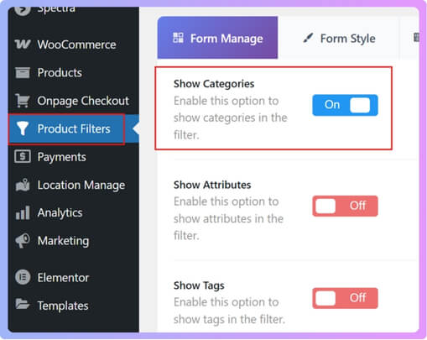
Task: Click the Templates folder icon
Action: coord(23,304)
